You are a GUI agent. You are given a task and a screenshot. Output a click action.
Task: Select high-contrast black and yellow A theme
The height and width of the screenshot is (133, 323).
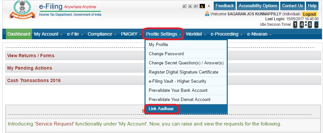pyautogui.click(x=202, y=6)
